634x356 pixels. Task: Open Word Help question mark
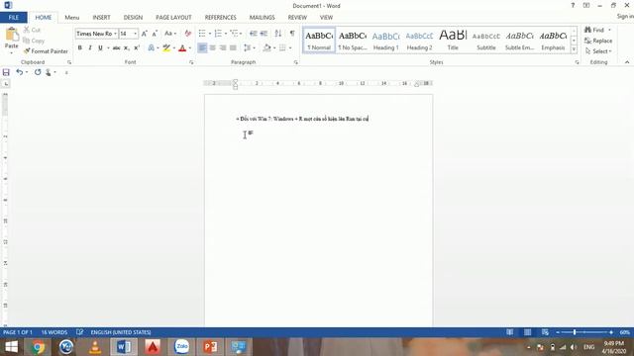573,6
